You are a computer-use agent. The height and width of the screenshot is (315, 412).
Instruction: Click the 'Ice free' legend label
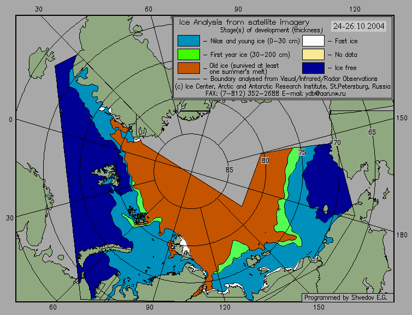(x=345, y=68)
